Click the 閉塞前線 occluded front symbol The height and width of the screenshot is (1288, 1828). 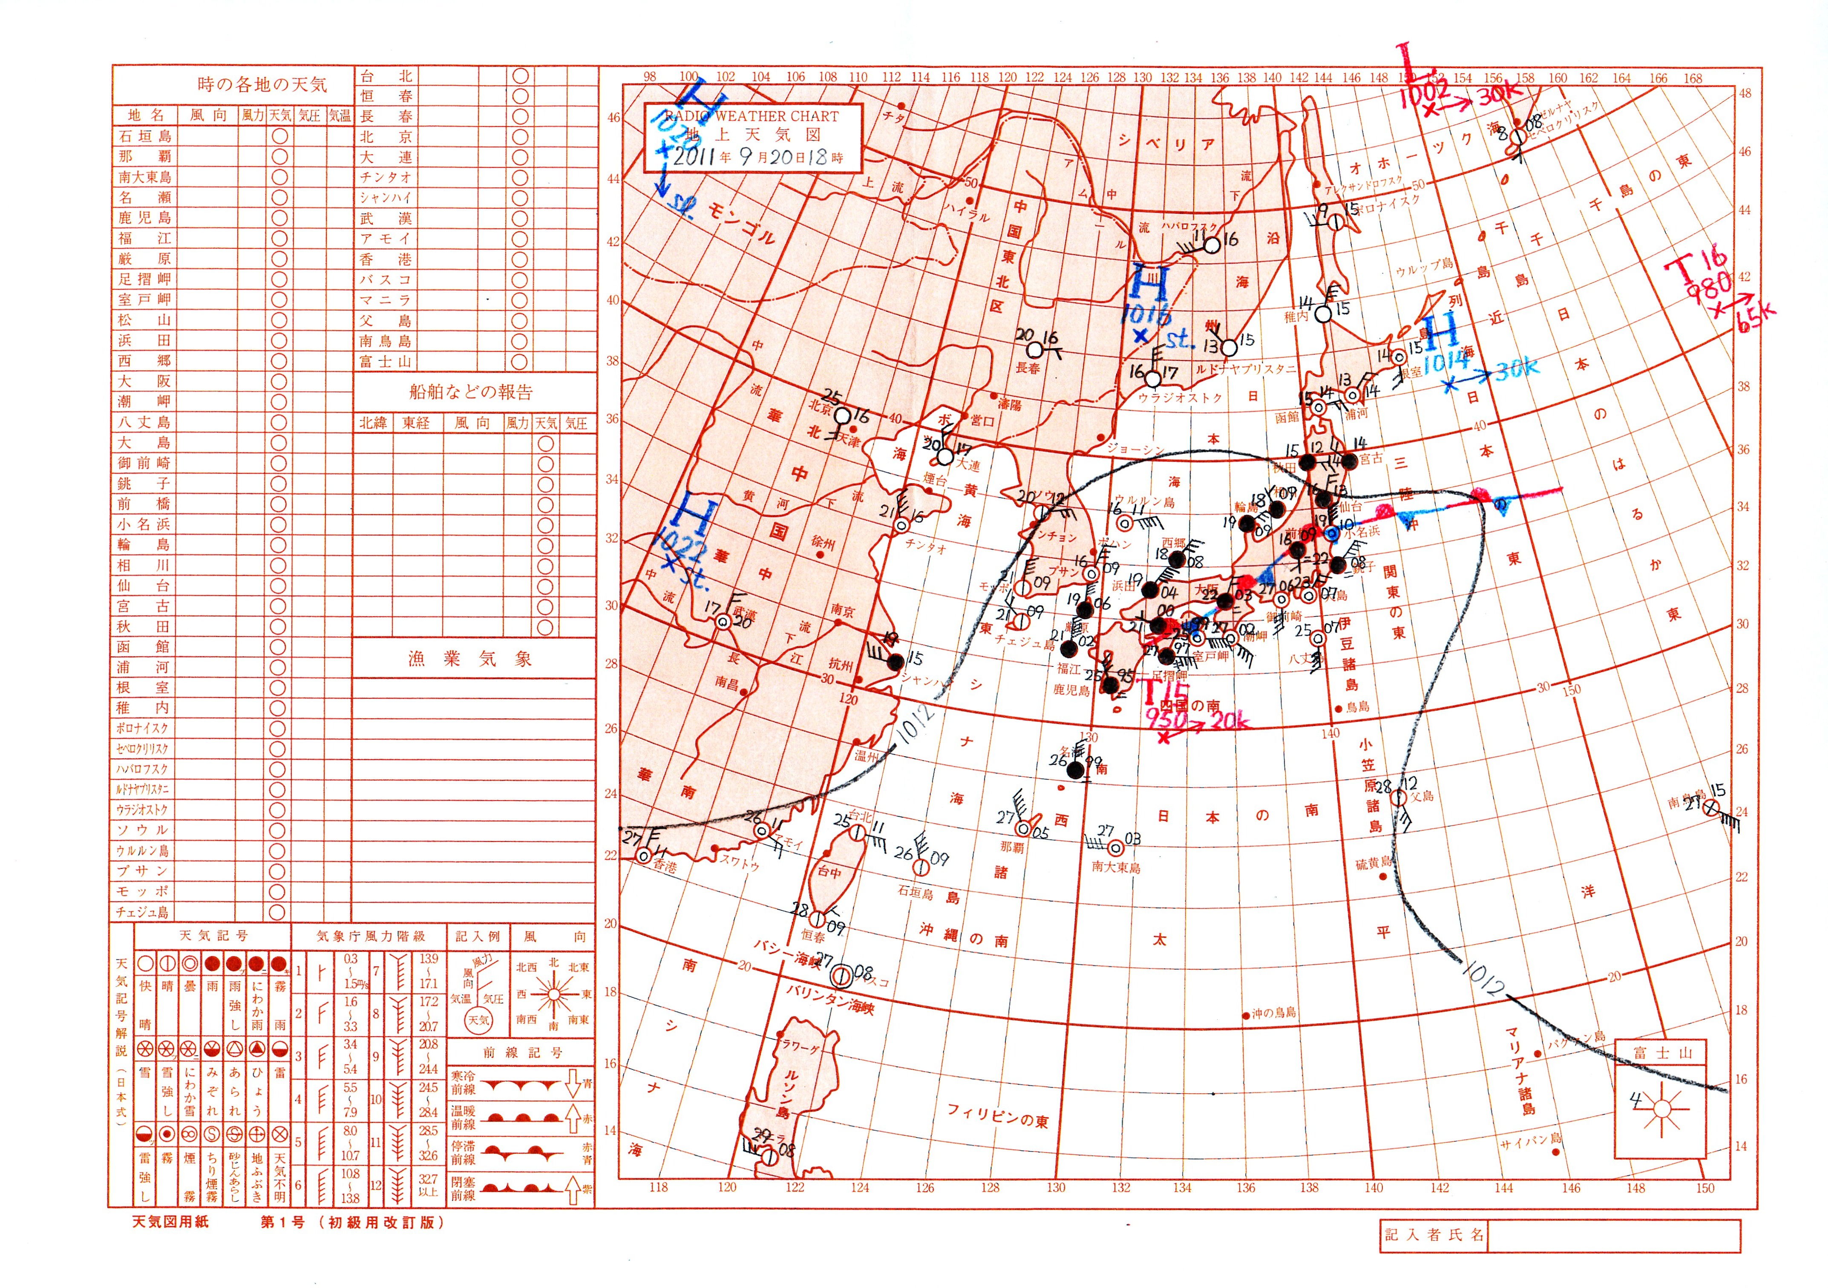[x=521, y=1188]
